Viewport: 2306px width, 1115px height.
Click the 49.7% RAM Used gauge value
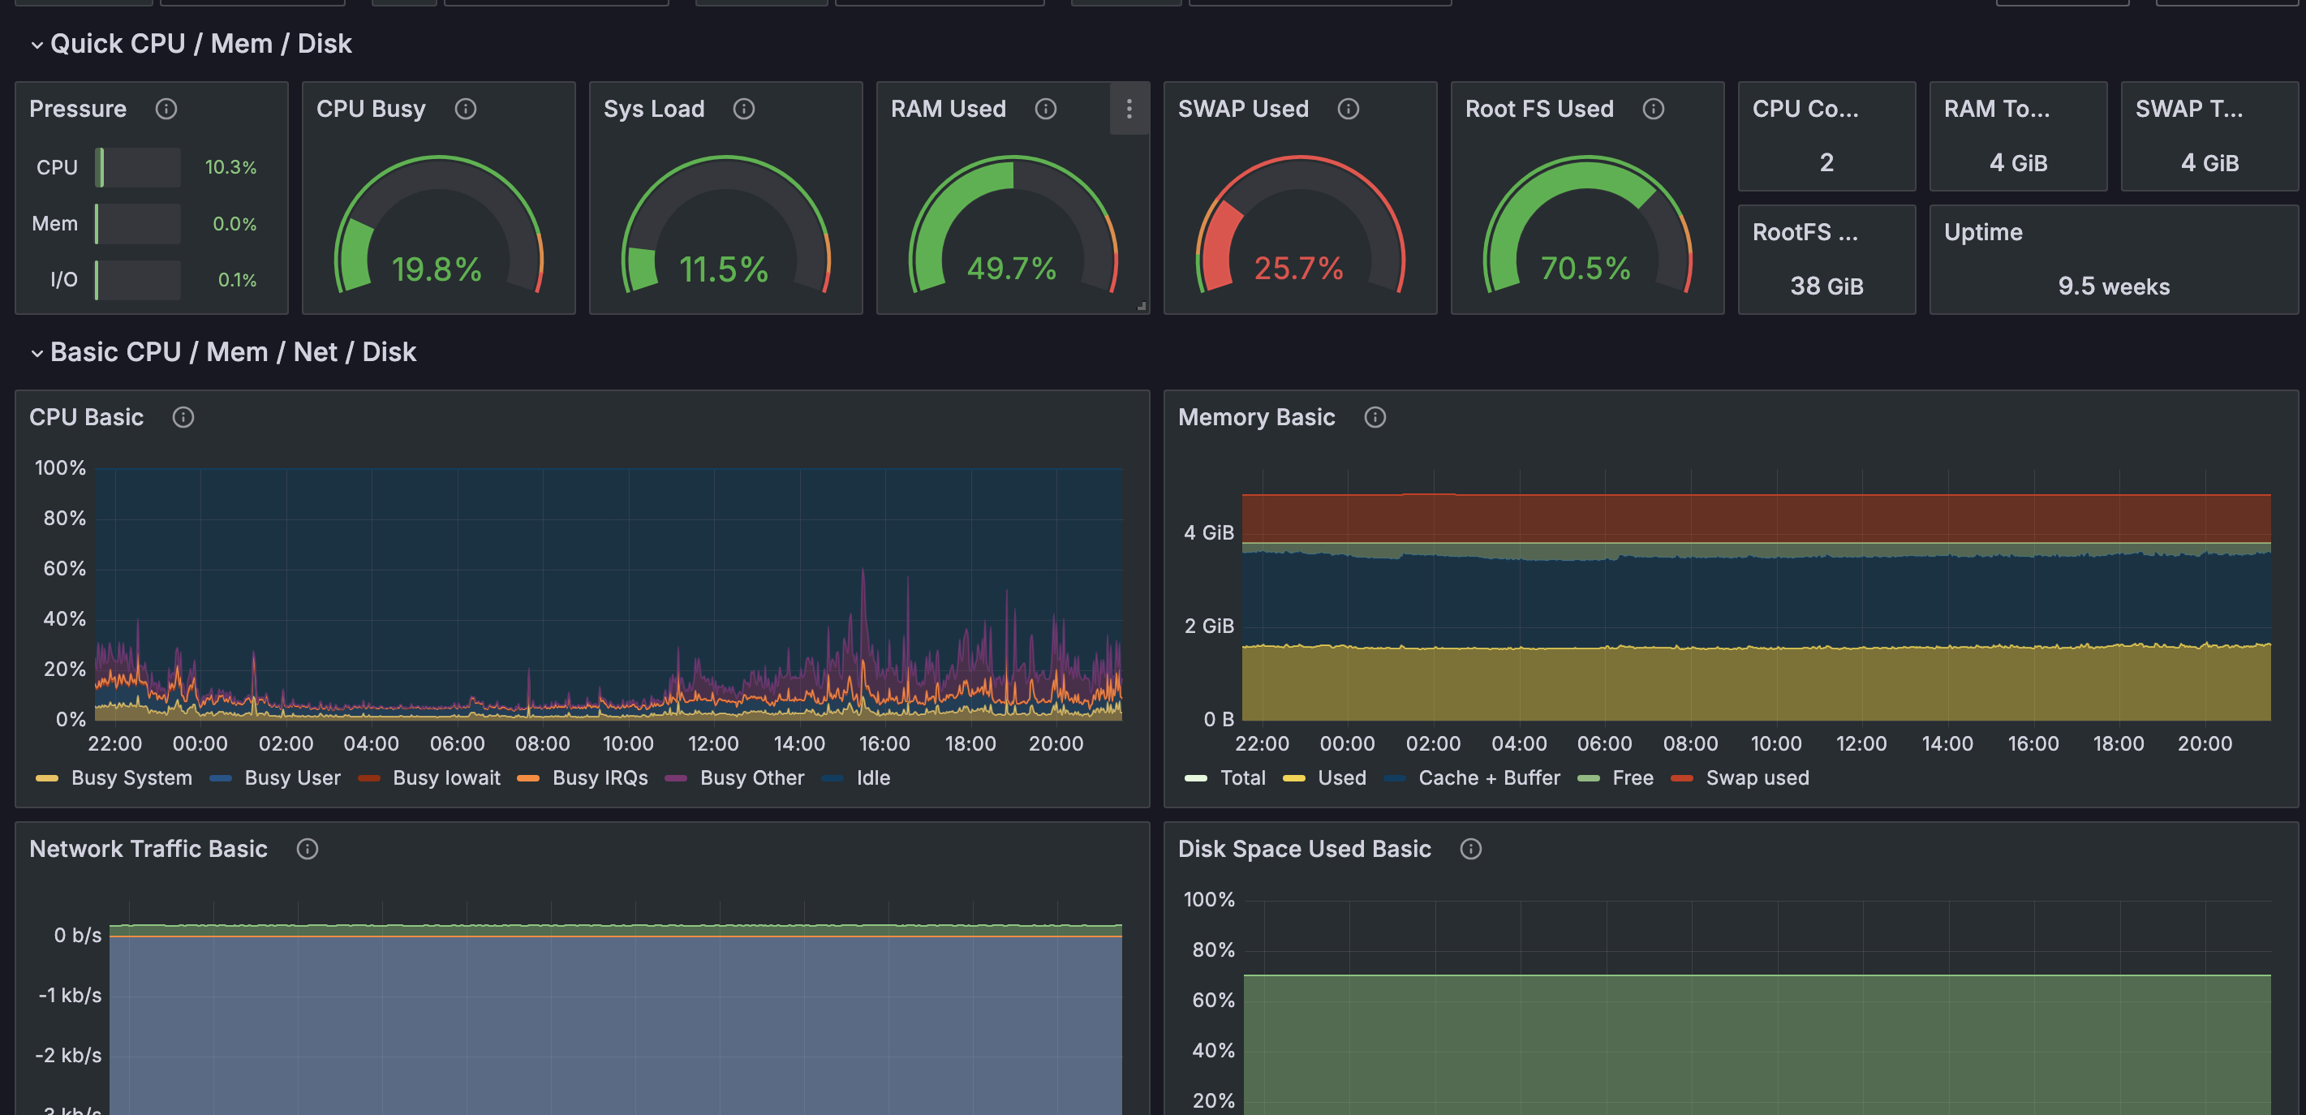pos(1012,268)
